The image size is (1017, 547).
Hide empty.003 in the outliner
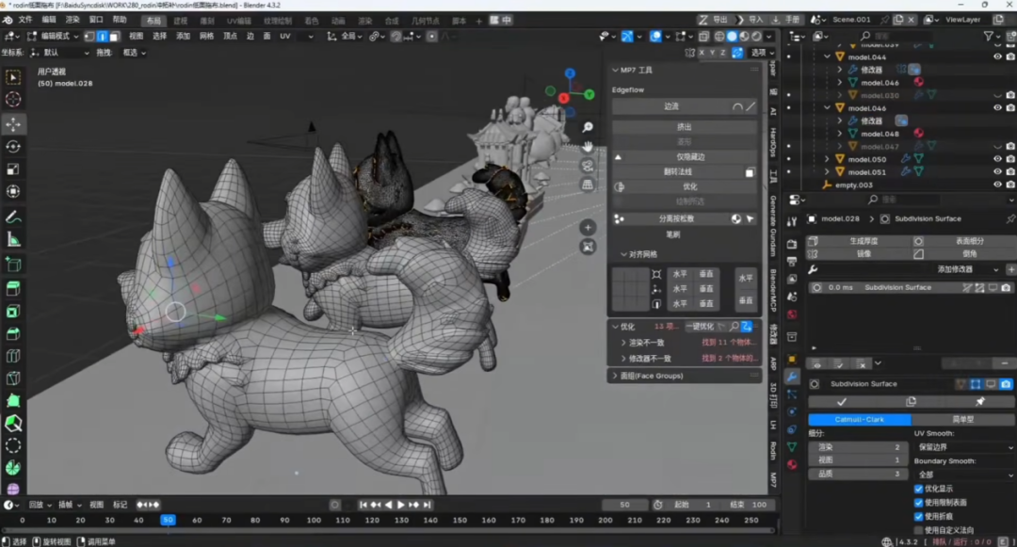tap(997, 185)
